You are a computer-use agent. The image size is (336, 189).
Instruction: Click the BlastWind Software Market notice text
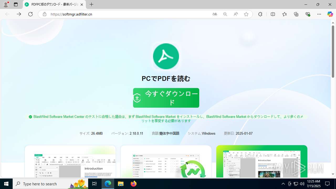click(x=166, y=119)
